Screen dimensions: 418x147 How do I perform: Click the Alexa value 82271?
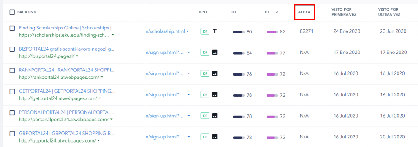[x=307, y=31]
